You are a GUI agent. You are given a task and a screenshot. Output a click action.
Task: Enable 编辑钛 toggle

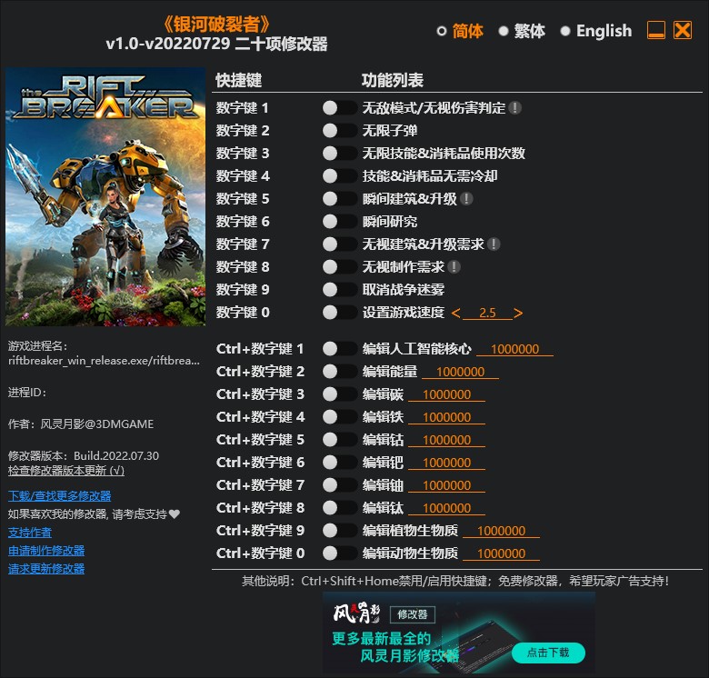[x=340, y=508]
